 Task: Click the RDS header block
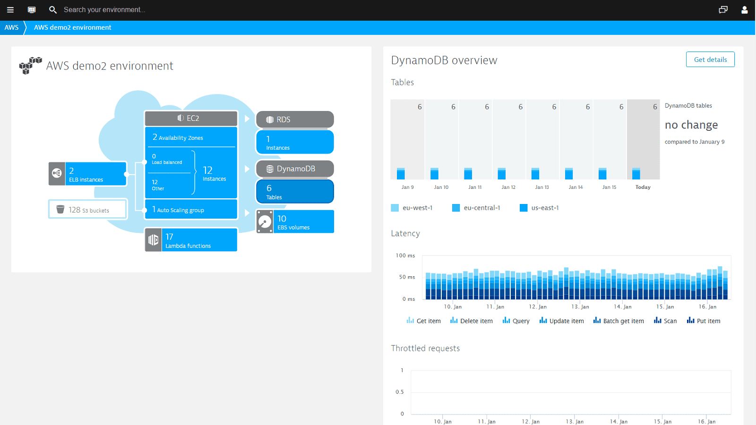[295, 119]
